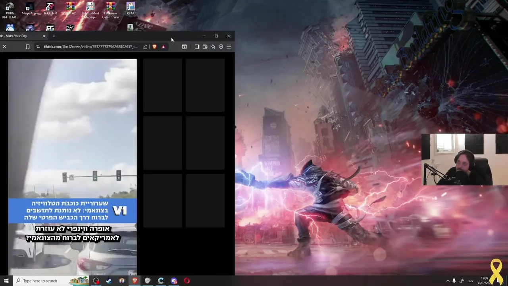Click the picture-in-picture toolbar icon
The image size is (508, 286).
tap(185, 46)
